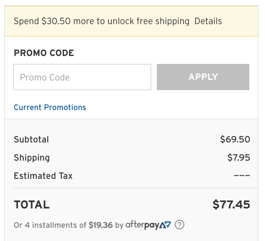Open the Current Promotions link

point(50,107)
